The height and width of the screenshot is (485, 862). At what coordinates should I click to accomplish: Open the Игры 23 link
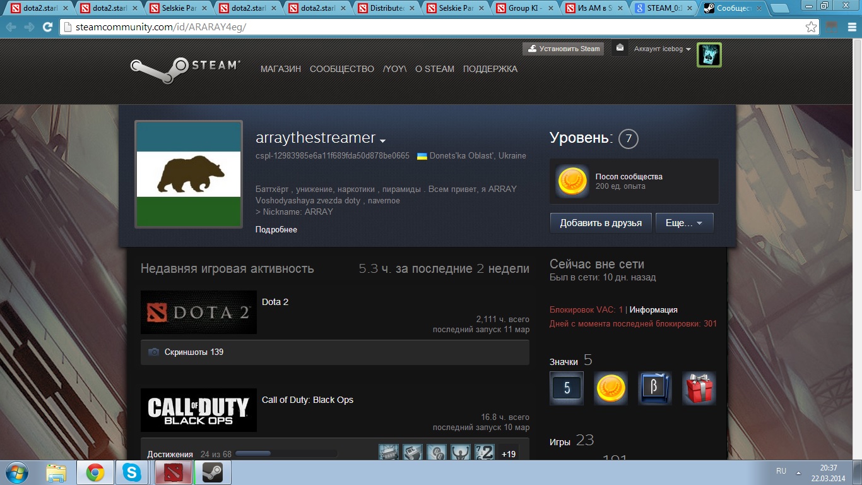point(572,441)
